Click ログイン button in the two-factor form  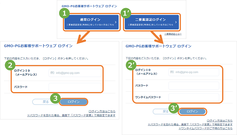[x=192, y=111]
